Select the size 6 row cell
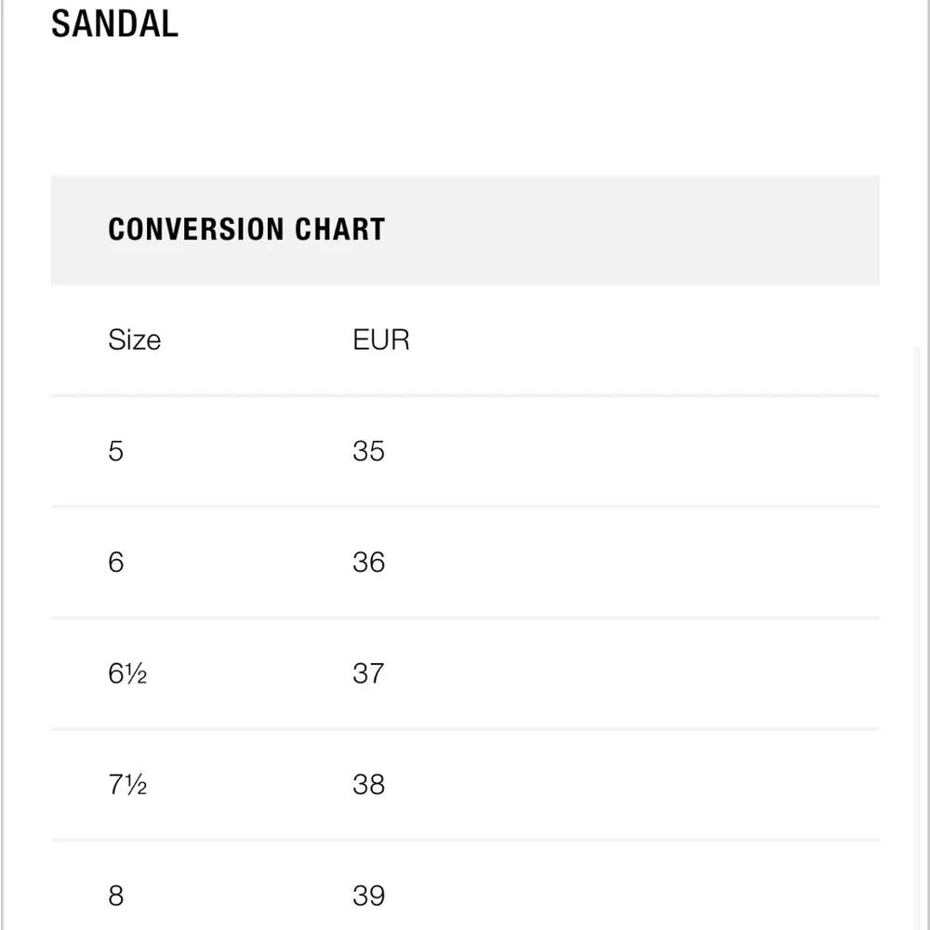930x930 pixels. tap(115, 562)
